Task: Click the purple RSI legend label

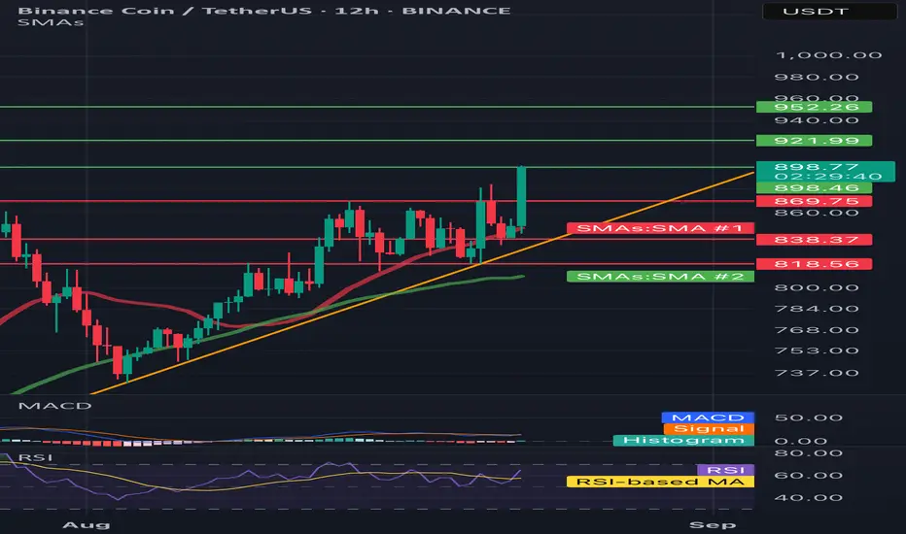Action: (726, 470)
